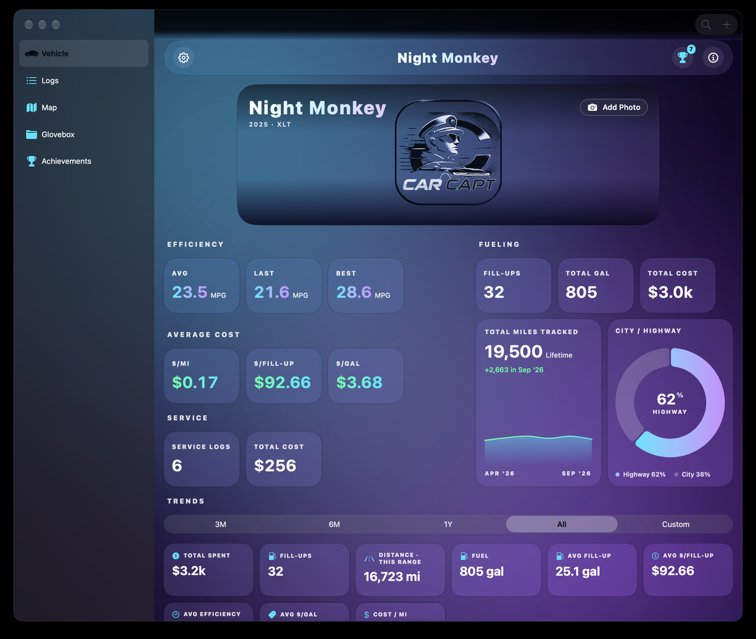Open the $/FILL-UP $92.66 cost card

point(284,376)
